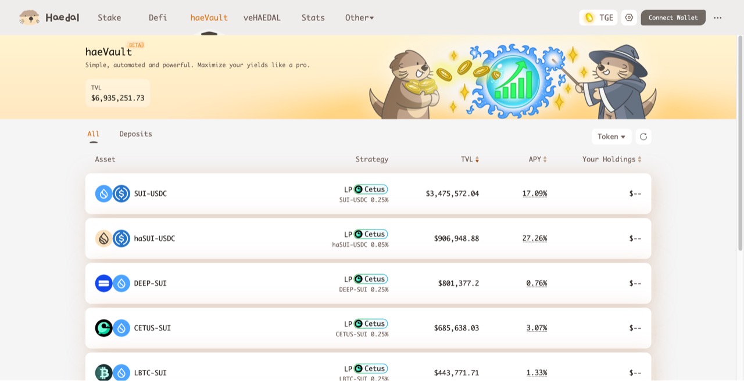This screenshot has width=744, height=381.
Task: Click the 0.76% APY value
Action: pyautogui.click(x=536, y=283)
